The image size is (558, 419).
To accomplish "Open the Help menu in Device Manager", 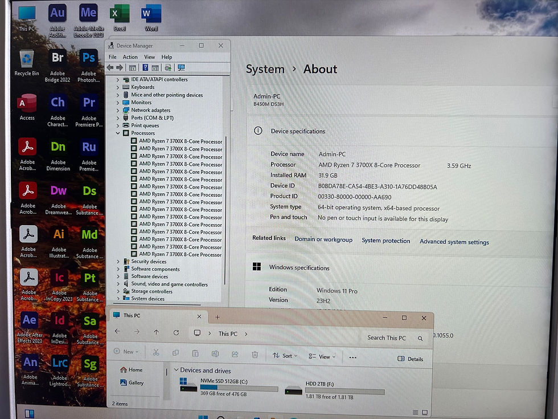I will (166, 57).
